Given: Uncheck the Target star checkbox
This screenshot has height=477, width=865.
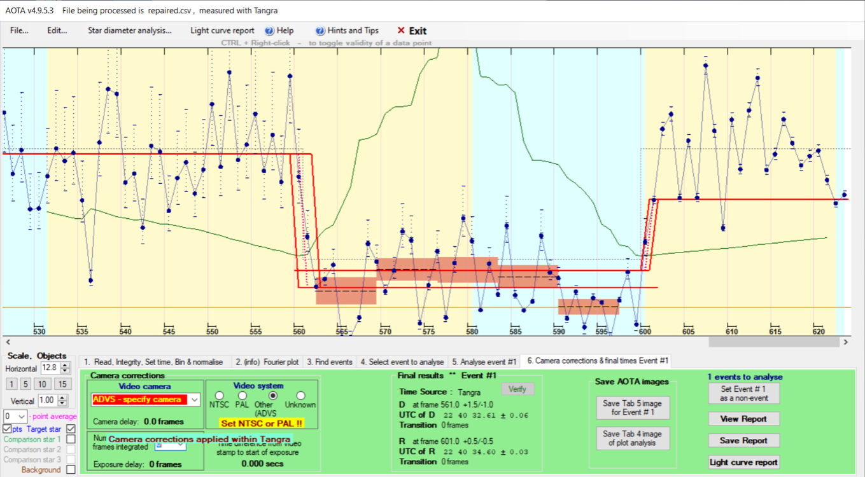Looking at the screenshot, I should click(x=71, y=429).
